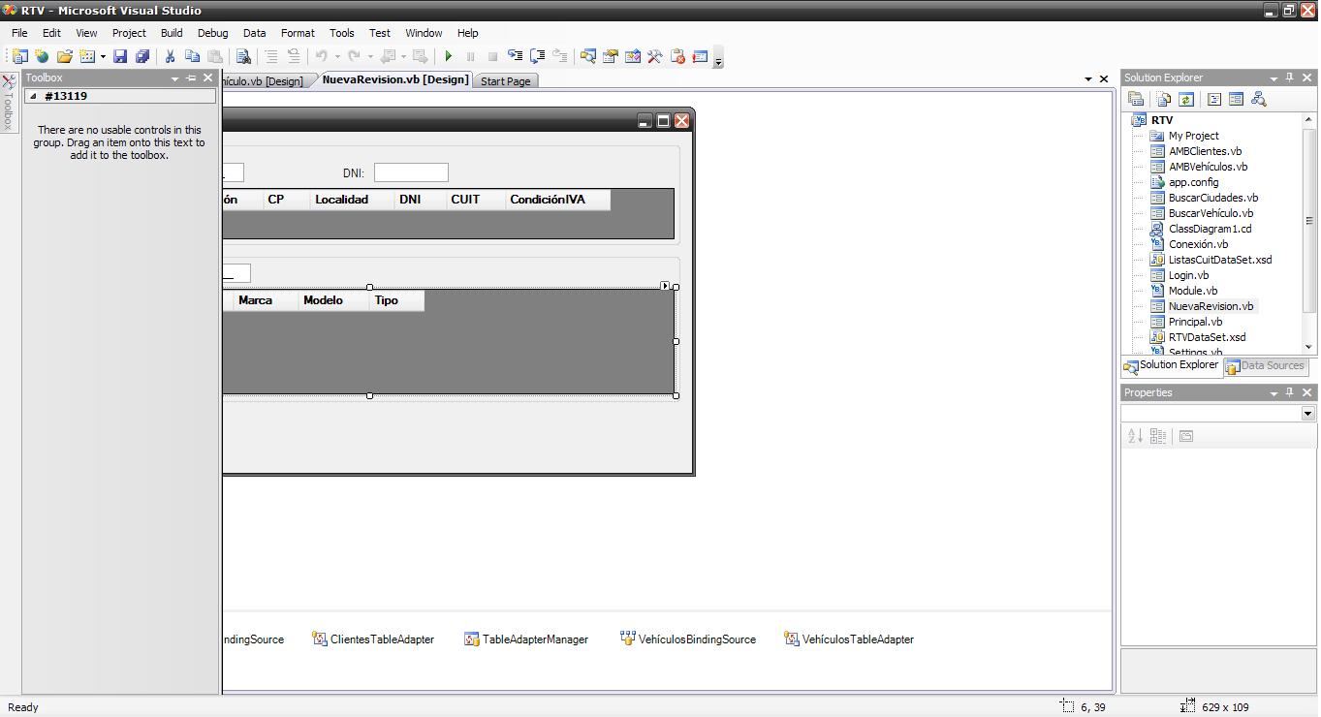Click the Properties Window toolbar icon in main toolbar
The image size is (1321, 717).
[x=610, y=57]
